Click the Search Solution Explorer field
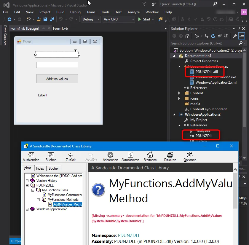249x245 pixels. click(204, 43)
